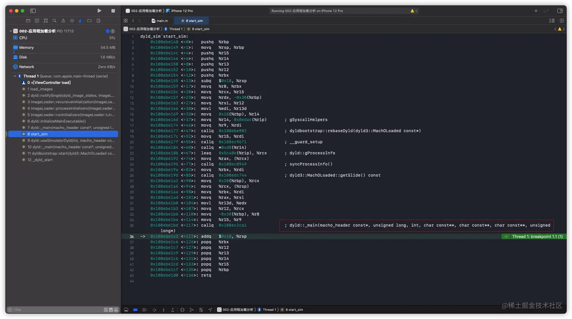Continue program execution

[145, 310]
